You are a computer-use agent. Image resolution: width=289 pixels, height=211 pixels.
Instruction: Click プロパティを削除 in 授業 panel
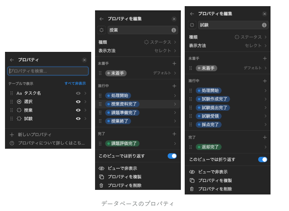click(138, 185)
